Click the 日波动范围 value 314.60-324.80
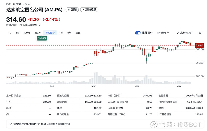The width and height of the screenshot is (207, 131). pyautogui.click(x=93, y=95)
